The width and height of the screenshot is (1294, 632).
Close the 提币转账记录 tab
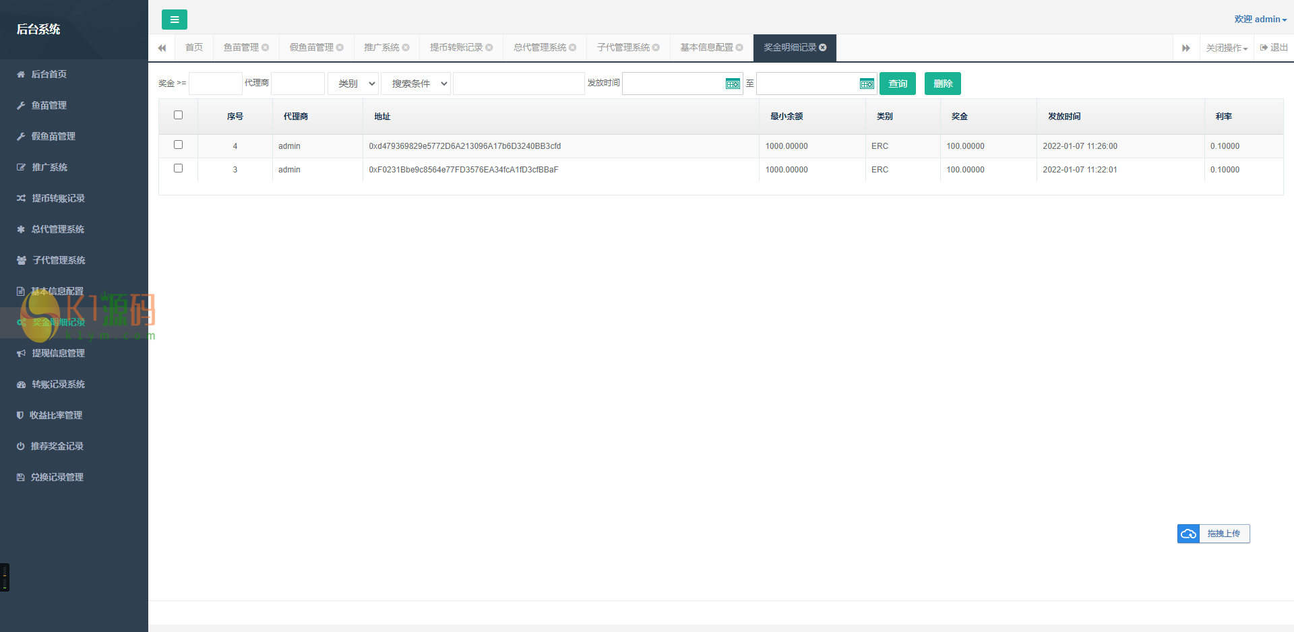pos(489,47)
